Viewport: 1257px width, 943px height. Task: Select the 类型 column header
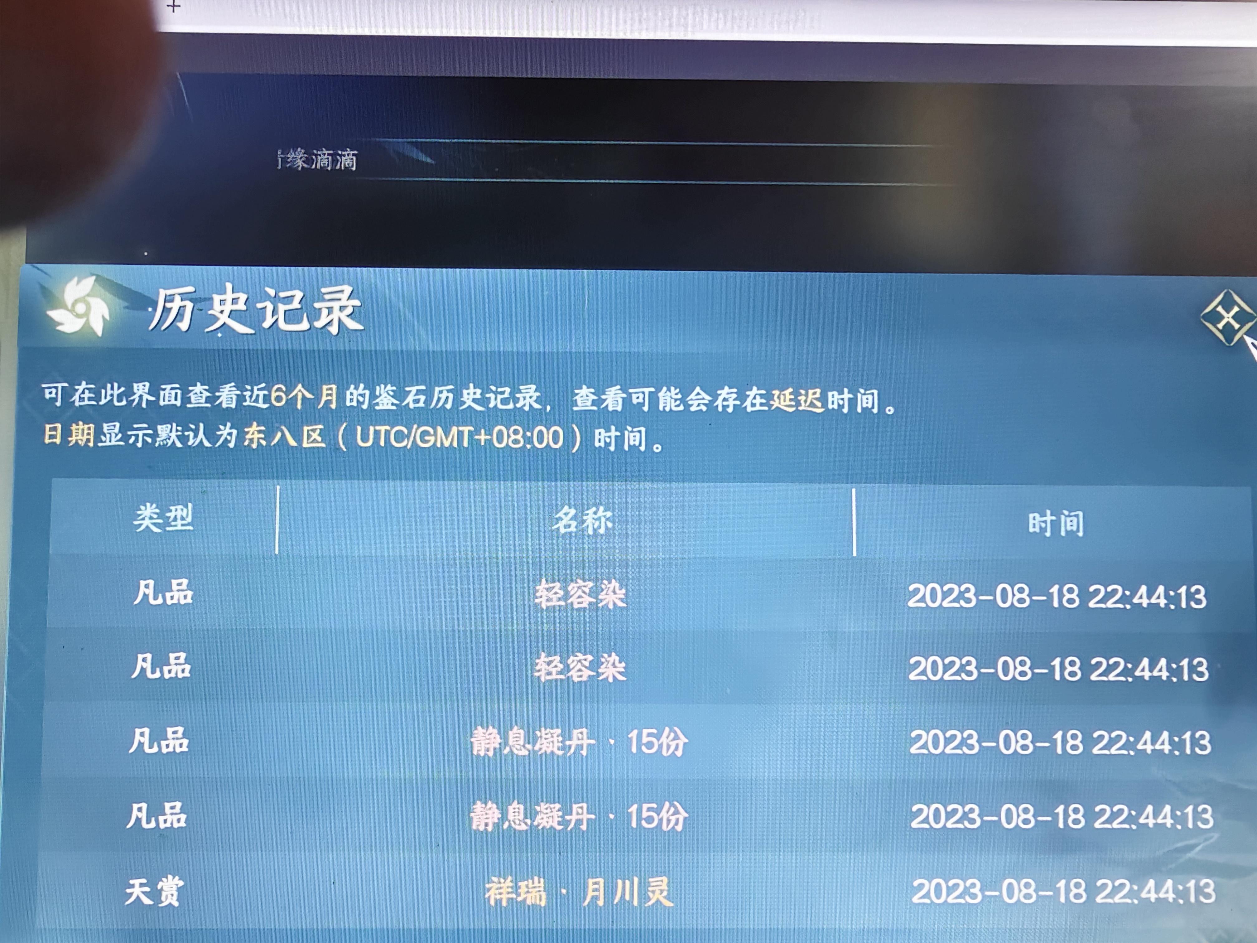point(164,517)
